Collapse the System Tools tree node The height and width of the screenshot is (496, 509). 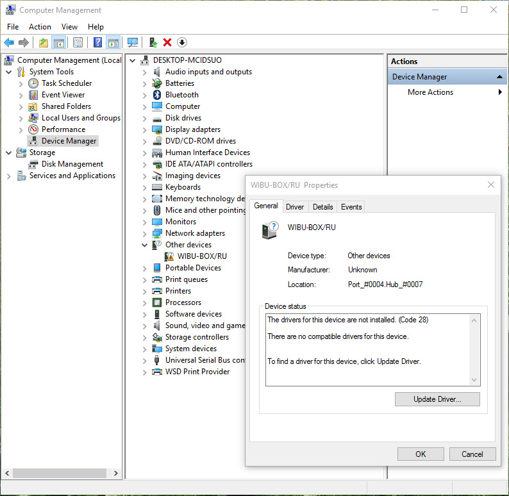9,72
